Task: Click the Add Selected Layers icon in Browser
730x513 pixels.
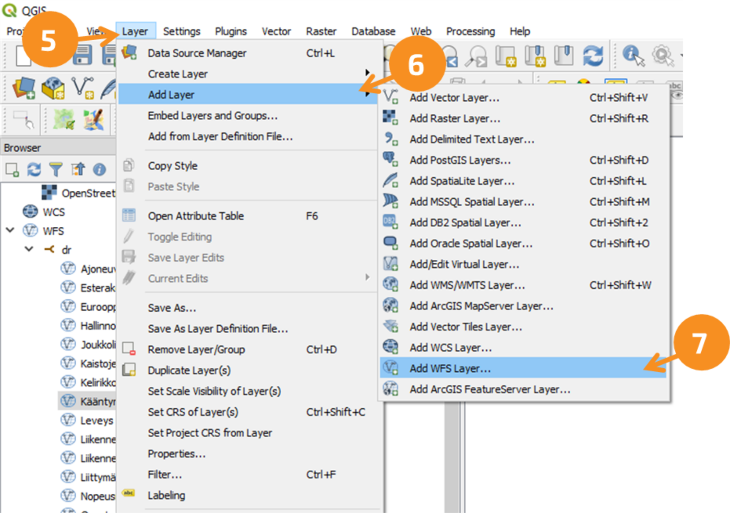Action: [x=12, y=169]
